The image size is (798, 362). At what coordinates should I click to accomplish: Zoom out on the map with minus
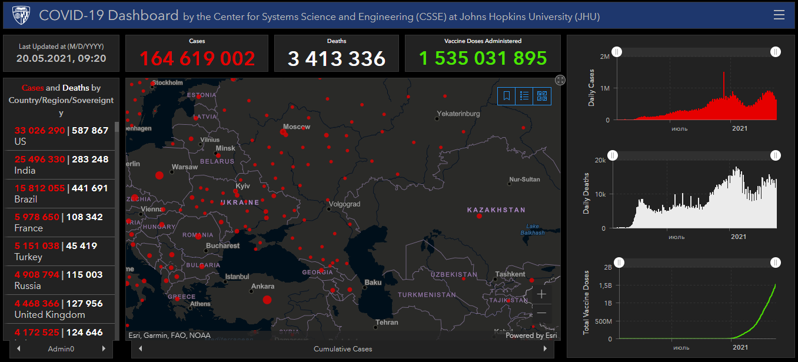541,313
